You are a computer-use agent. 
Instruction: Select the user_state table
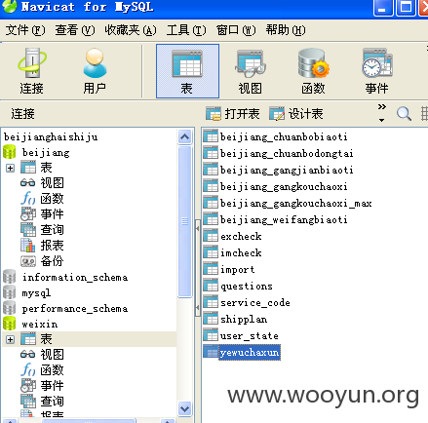point(241,335)
